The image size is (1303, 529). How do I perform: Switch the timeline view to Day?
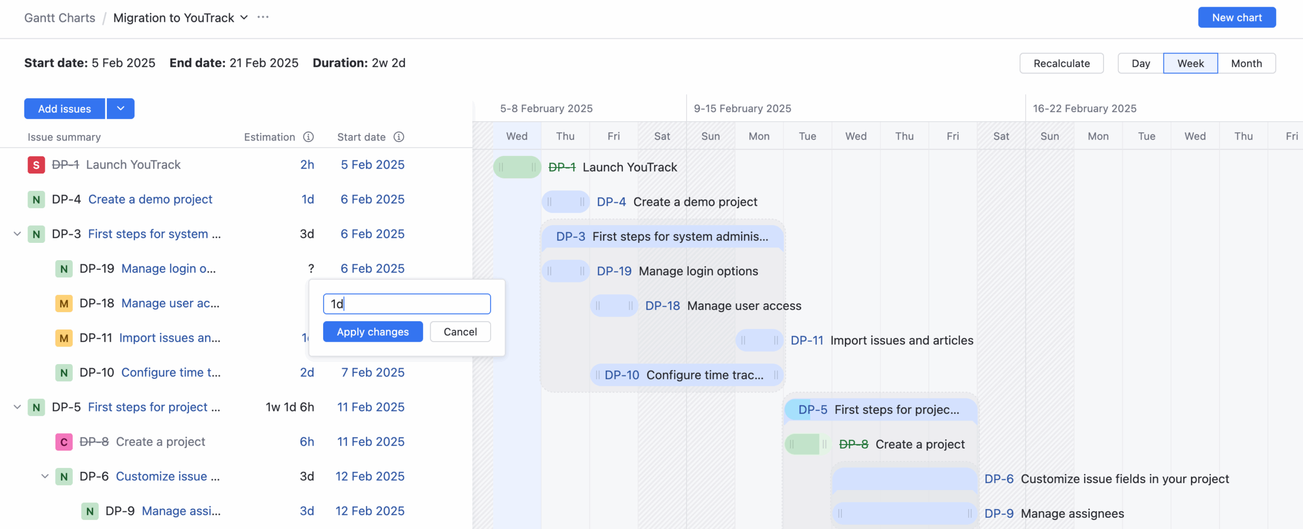coord(1141,63)
